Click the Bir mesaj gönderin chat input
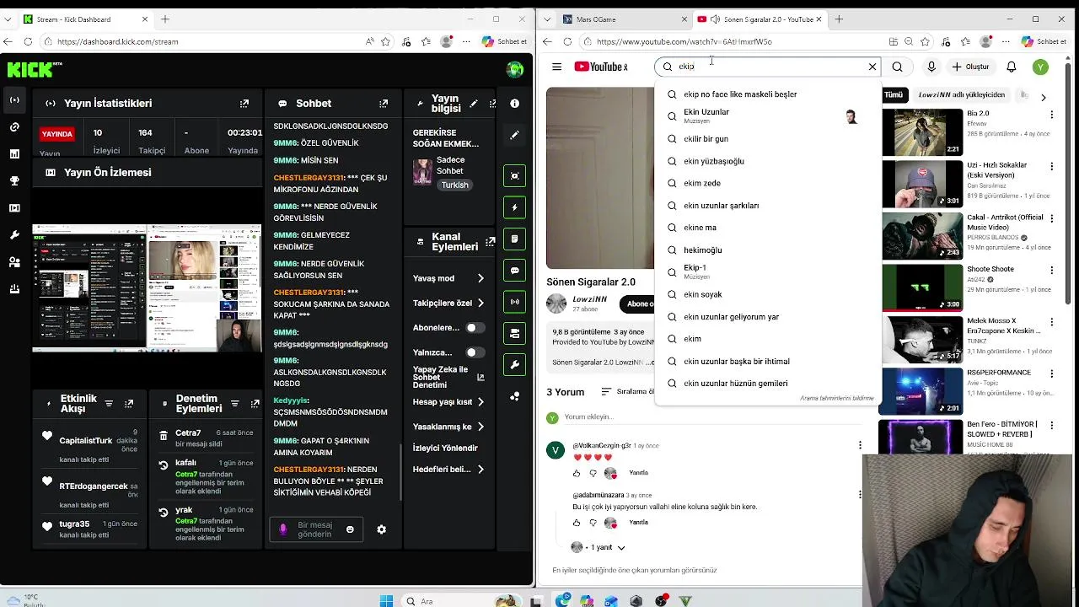 point(316,529)
